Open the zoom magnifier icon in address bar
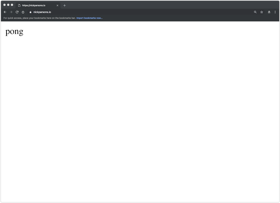Viewport: 280px width, 203px height. point(255,12)
